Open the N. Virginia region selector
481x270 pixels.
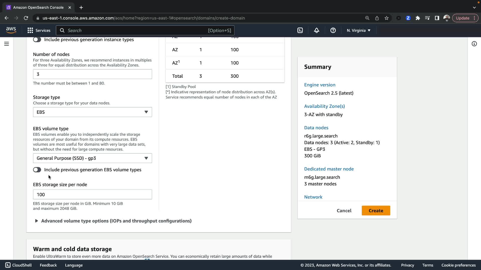point(358,30)
